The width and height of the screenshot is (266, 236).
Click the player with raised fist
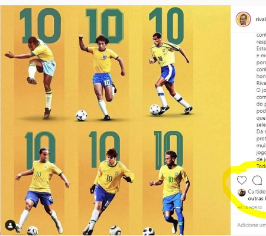tap(102, 77)
